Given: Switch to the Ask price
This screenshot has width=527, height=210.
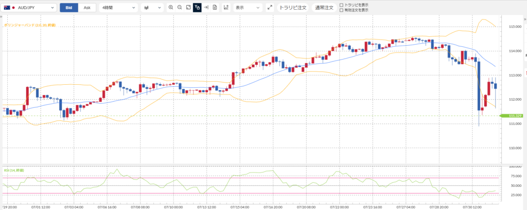Looking at the screenshot, I should click(x=87, y=7).
